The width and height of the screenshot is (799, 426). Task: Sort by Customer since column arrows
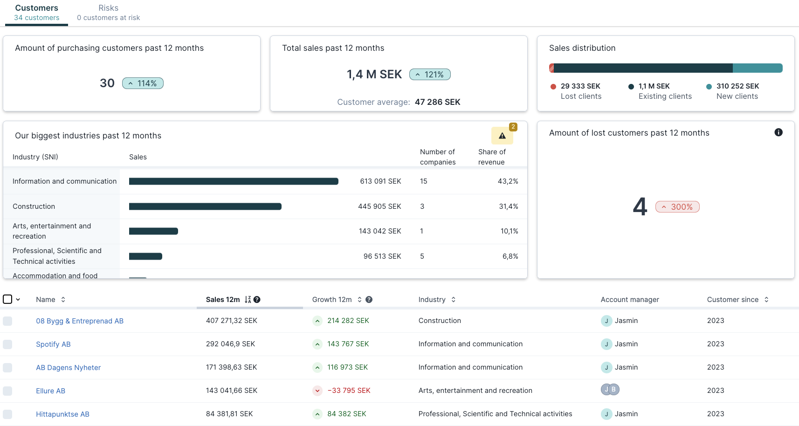tap(766, 300)
